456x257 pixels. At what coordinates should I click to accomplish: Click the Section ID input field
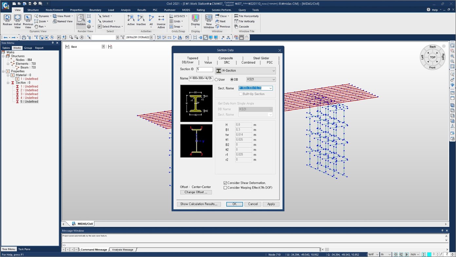tap(204, 69)
